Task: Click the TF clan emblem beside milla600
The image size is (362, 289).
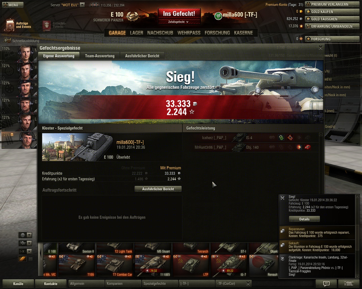Action: [218, 16]
